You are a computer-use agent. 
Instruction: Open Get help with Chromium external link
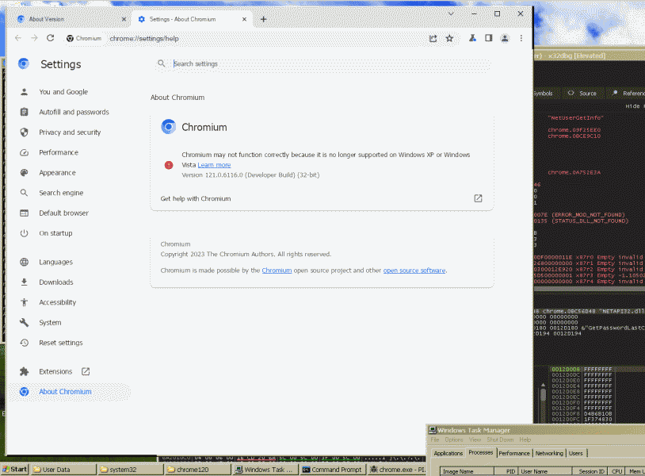[478, 198]
